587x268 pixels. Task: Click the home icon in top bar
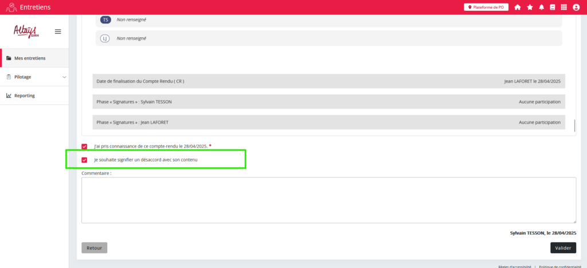(x=518, y=7)
